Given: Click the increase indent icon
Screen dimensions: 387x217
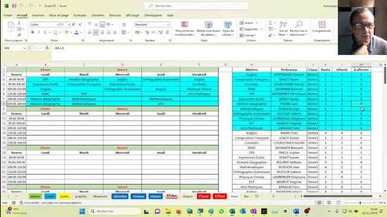Looking at the screenshot, I should (115, 32).
